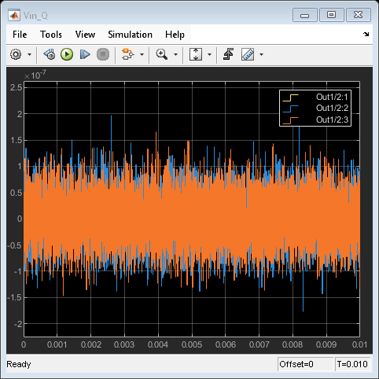
Task: Click the Highlight Simulink block icon
Action: pyautogui.click(x=127, y=54)
